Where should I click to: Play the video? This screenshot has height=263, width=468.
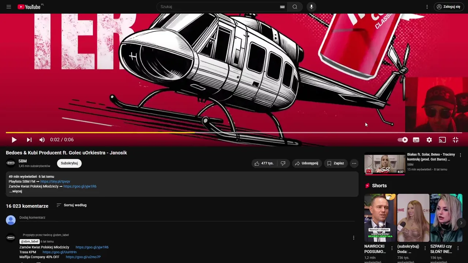14,140
